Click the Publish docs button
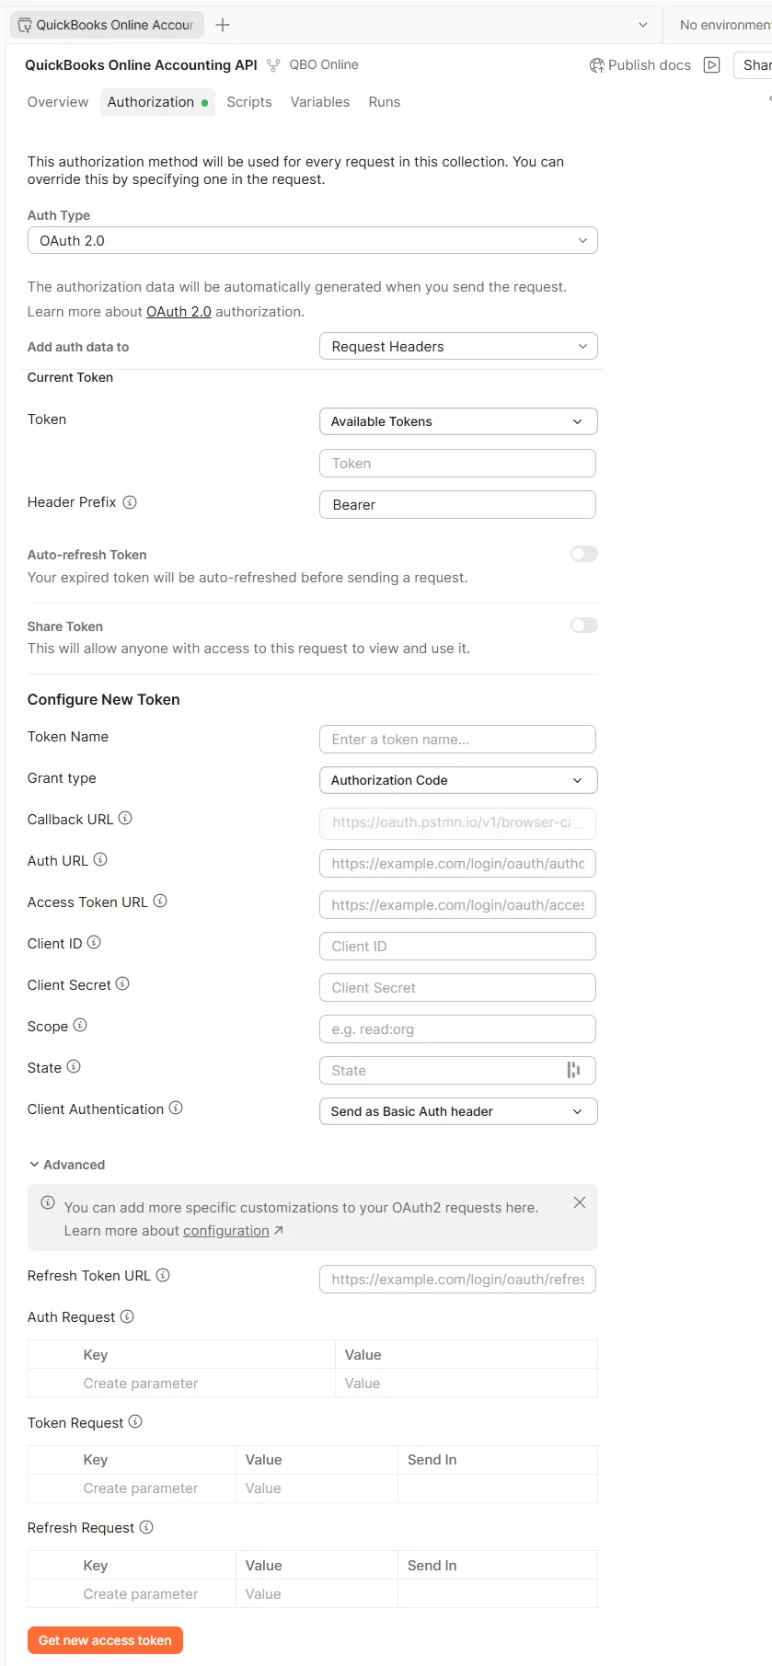Screen dimensions: 772x1666 pyautogui.click(x=640, y=65)
